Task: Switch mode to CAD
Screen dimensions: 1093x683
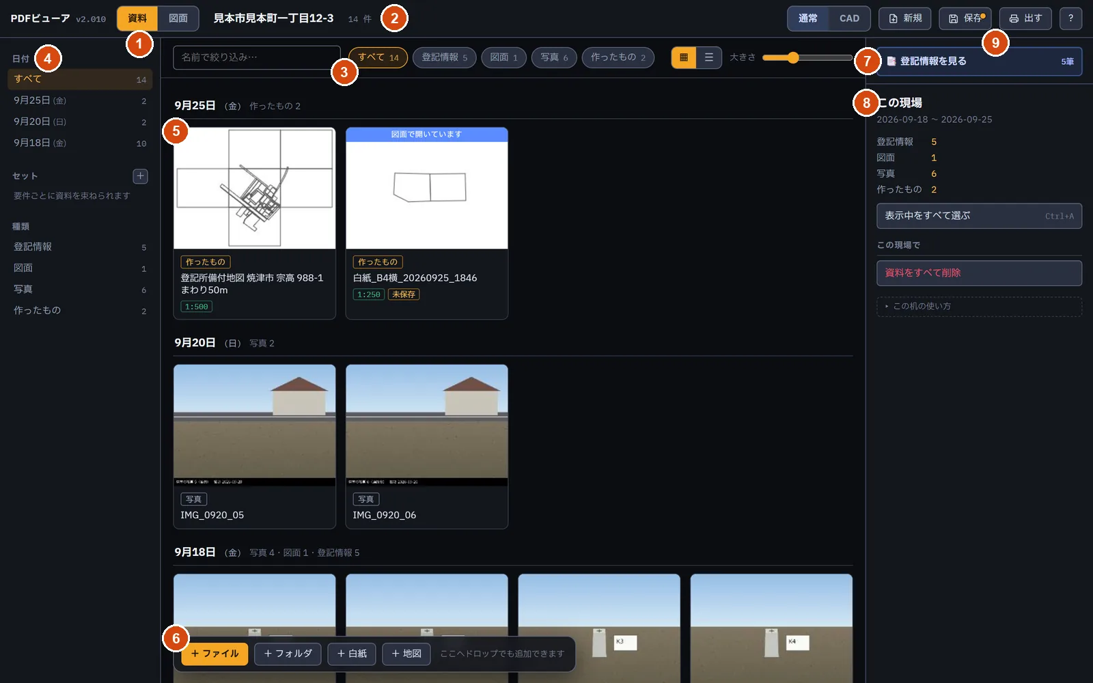Action: tap(849, 18)
